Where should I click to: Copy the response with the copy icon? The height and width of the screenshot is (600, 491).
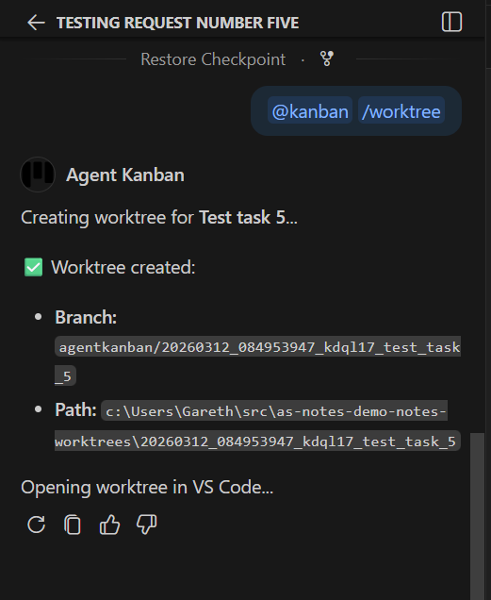coord(73,525)
